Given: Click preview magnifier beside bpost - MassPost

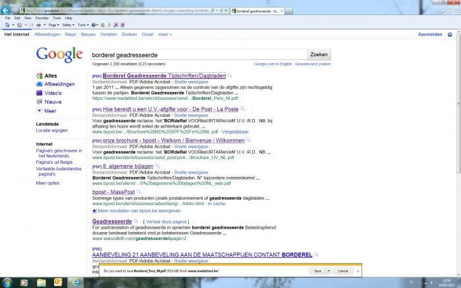Looking at the screenshot, I should (139, 192).
